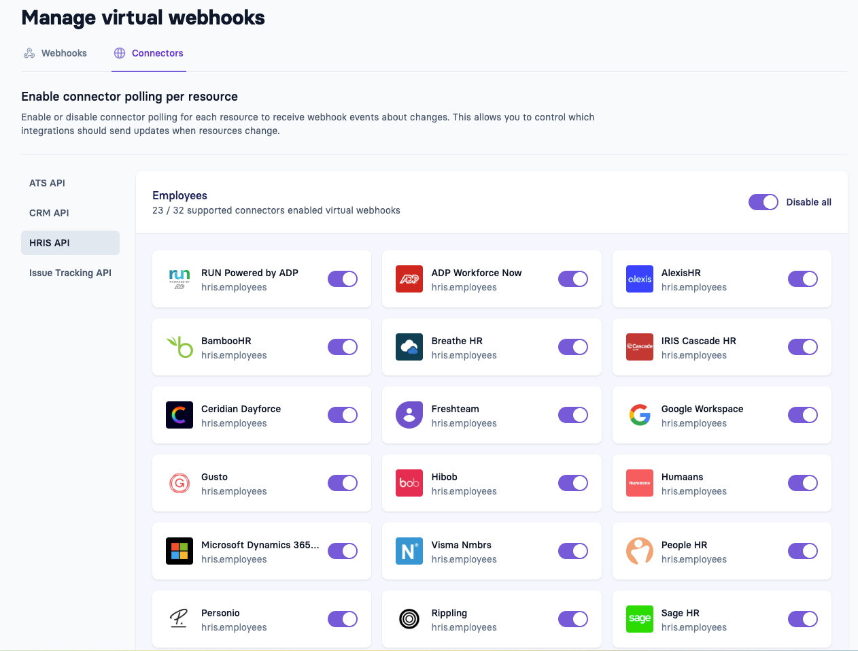Open ATS API in sidebar

point(70,183)
